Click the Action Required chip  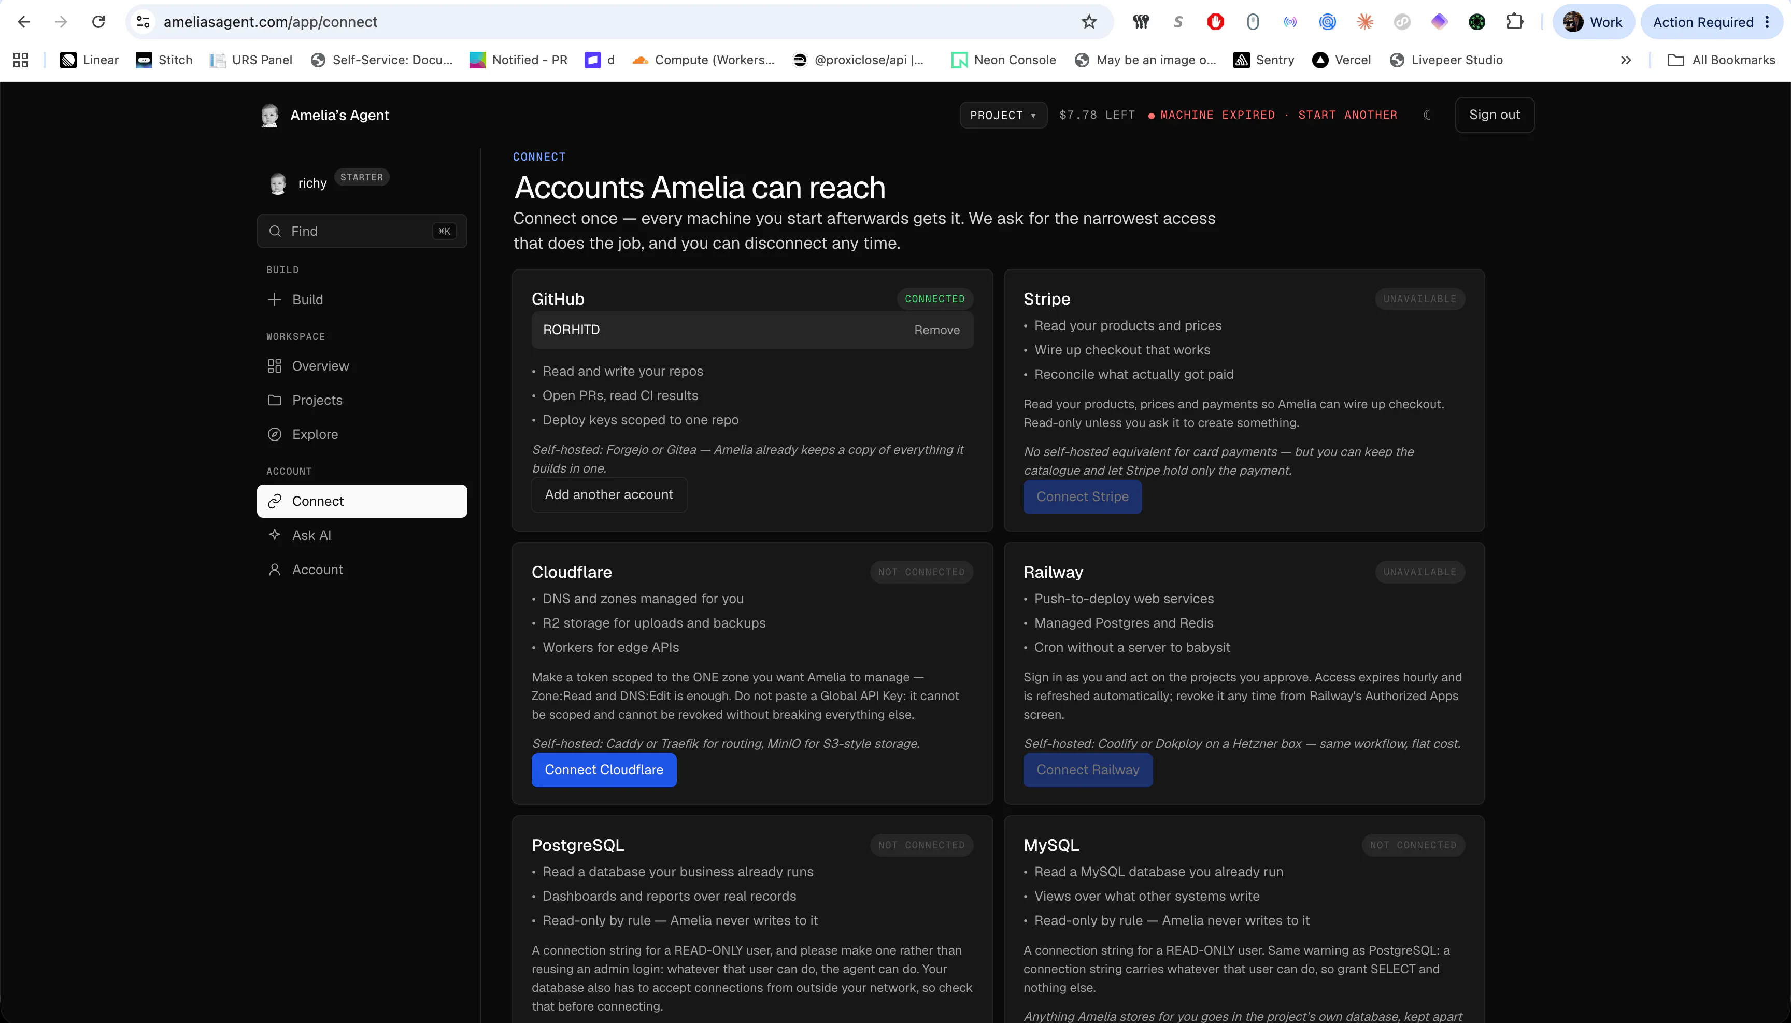[x=1712, y=22]
